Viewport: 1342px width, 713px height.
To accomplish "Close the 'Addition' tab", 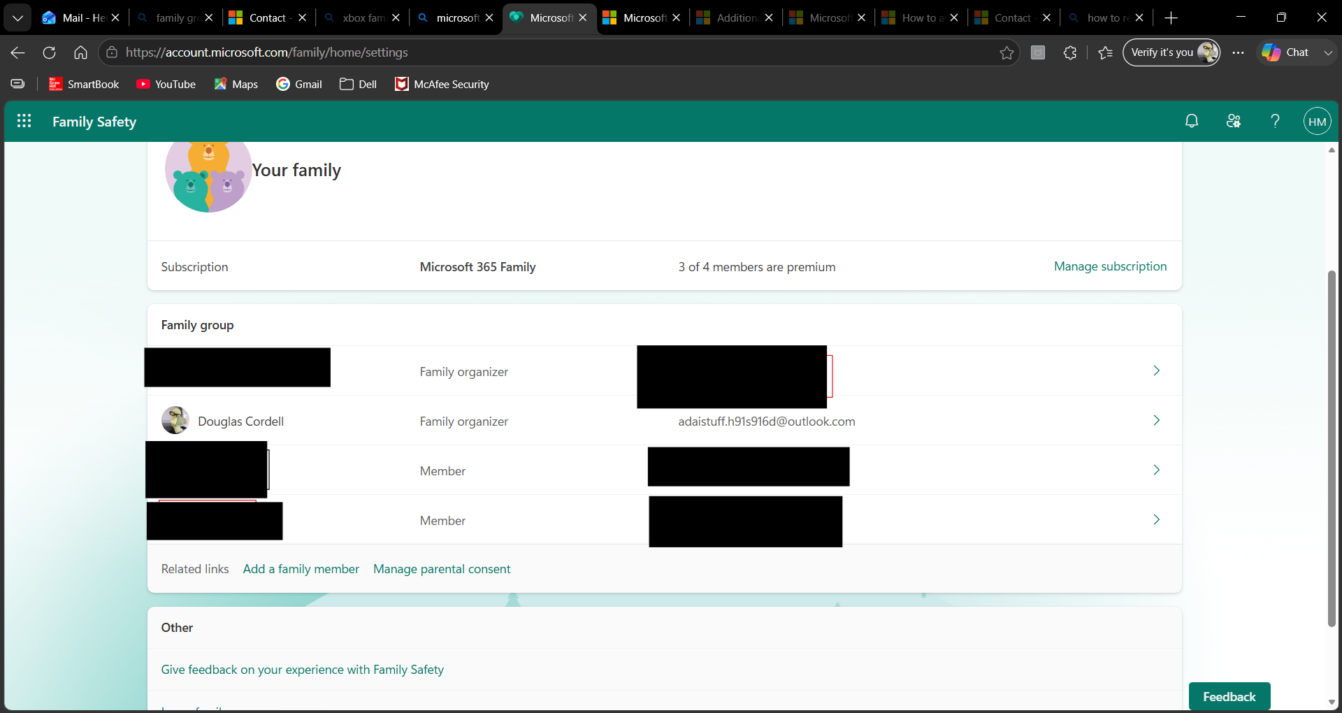I will (769, 17).
